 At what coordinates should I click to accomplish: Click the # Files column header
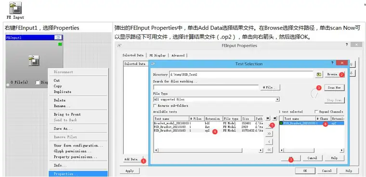pyautogui.click(x=196, y=118)
